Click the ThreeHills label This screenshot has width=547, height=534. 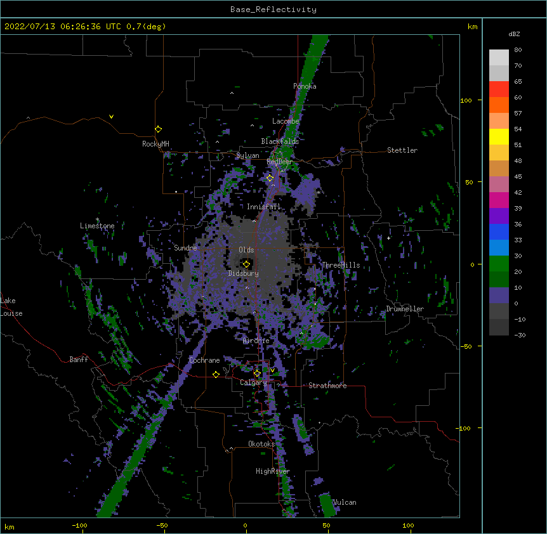point(341,265)
